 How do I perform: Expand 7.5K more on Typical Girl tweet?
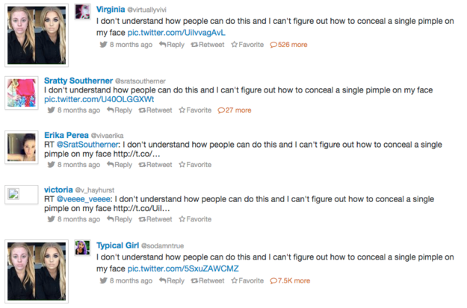pos(290,280)
